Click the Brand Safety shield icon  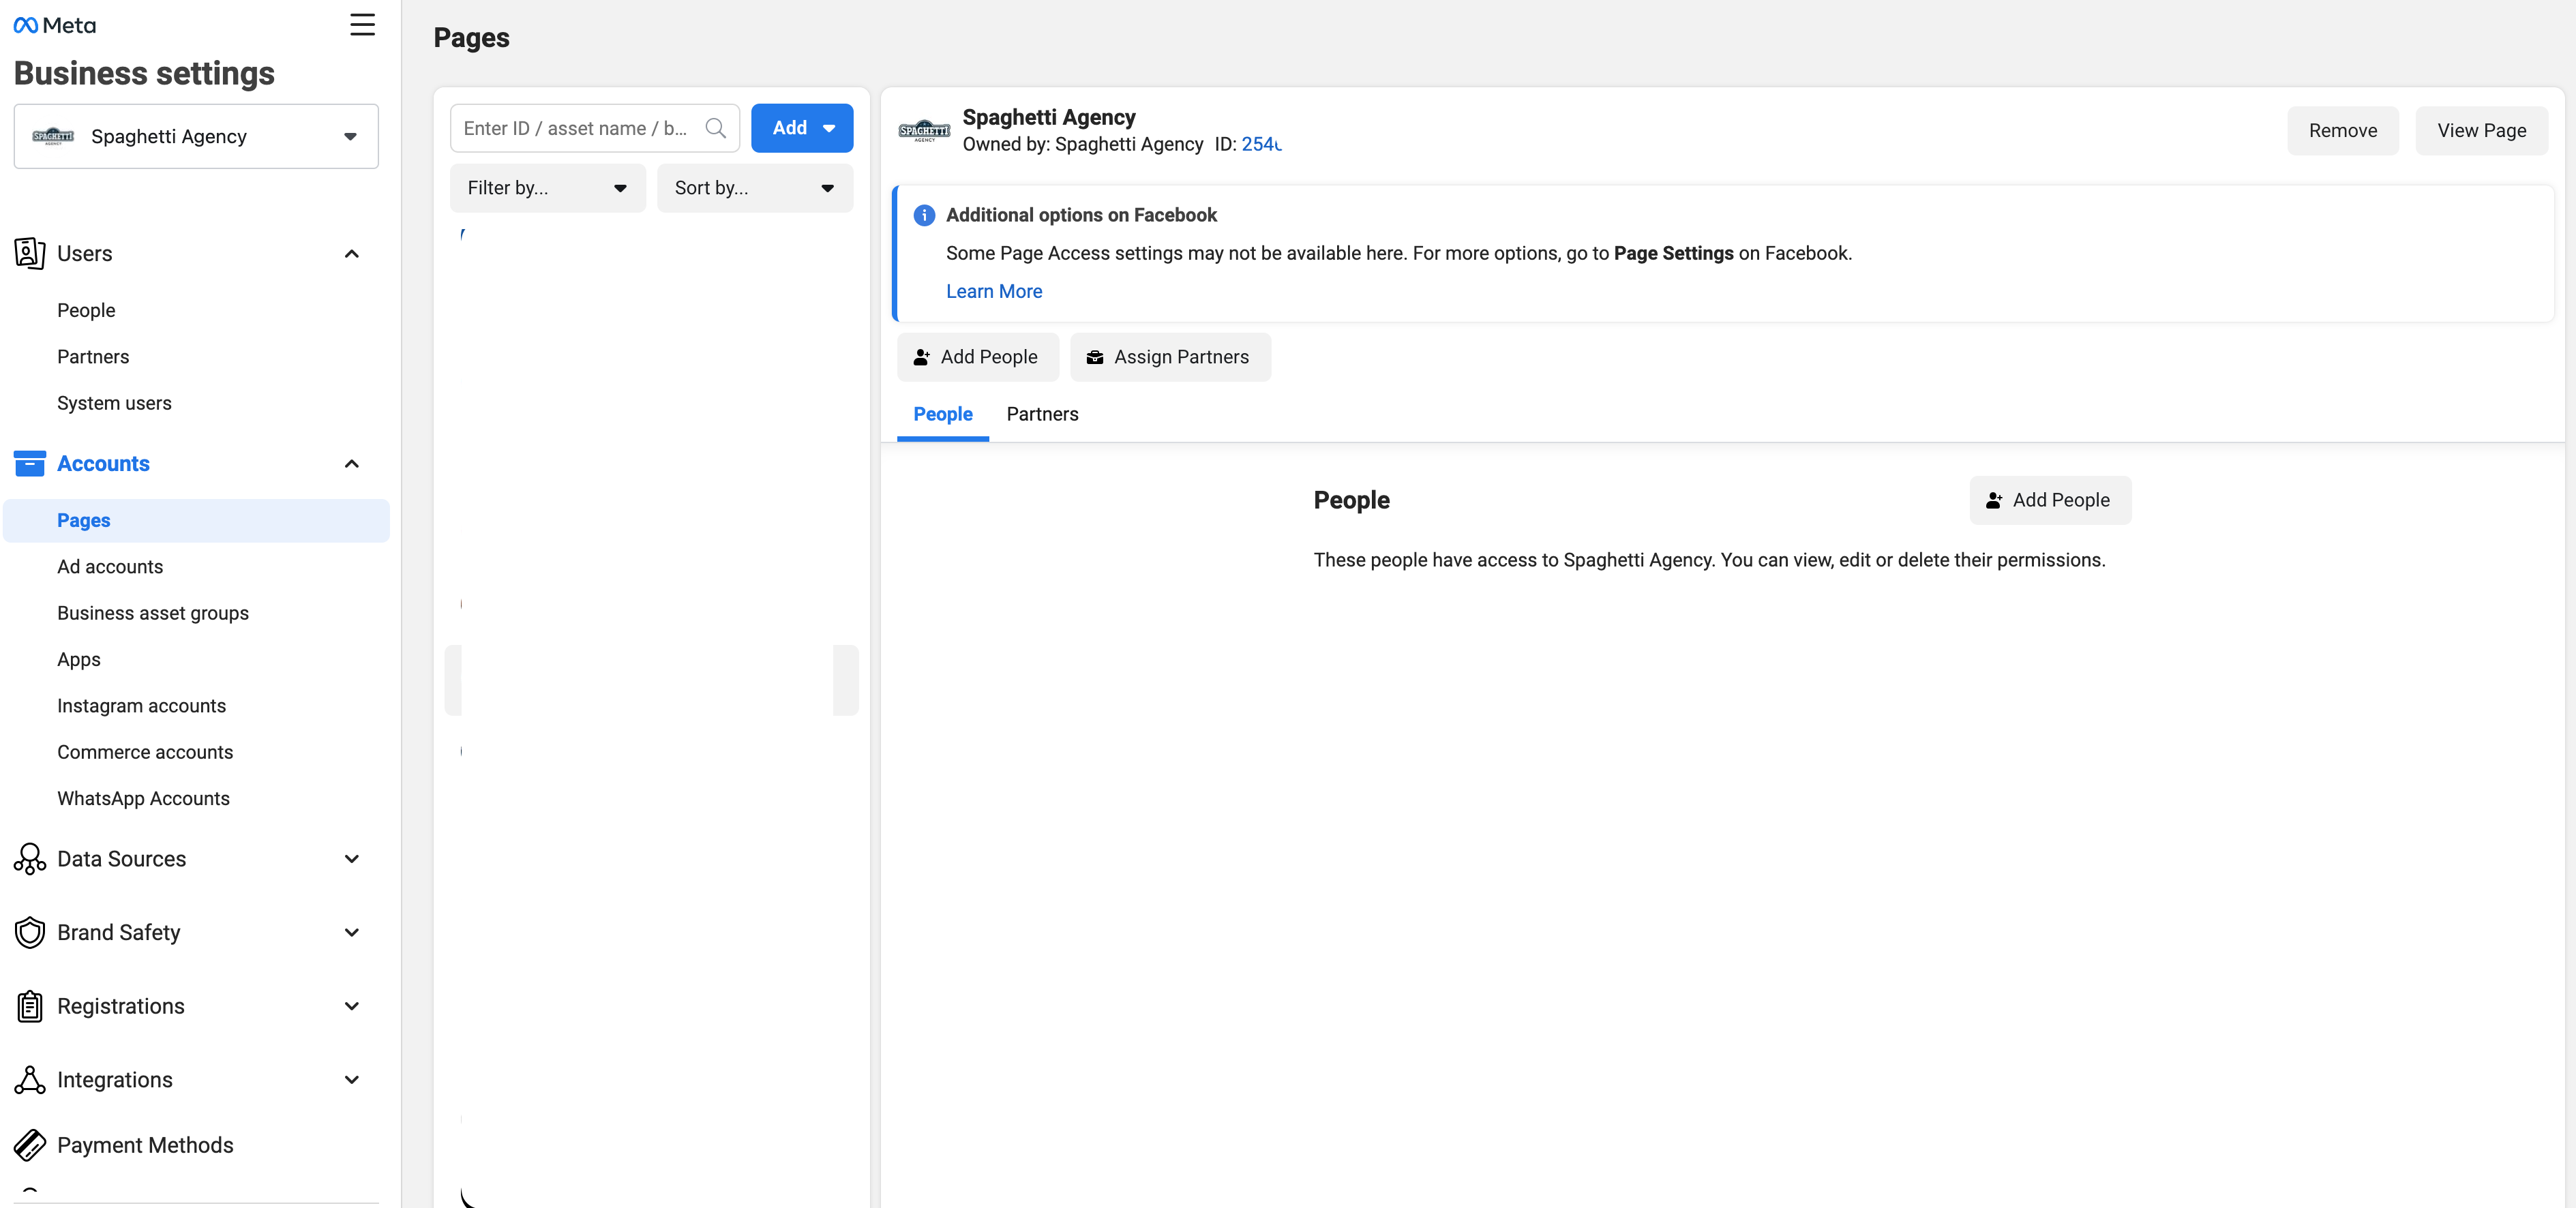click(x=29, y=932)
